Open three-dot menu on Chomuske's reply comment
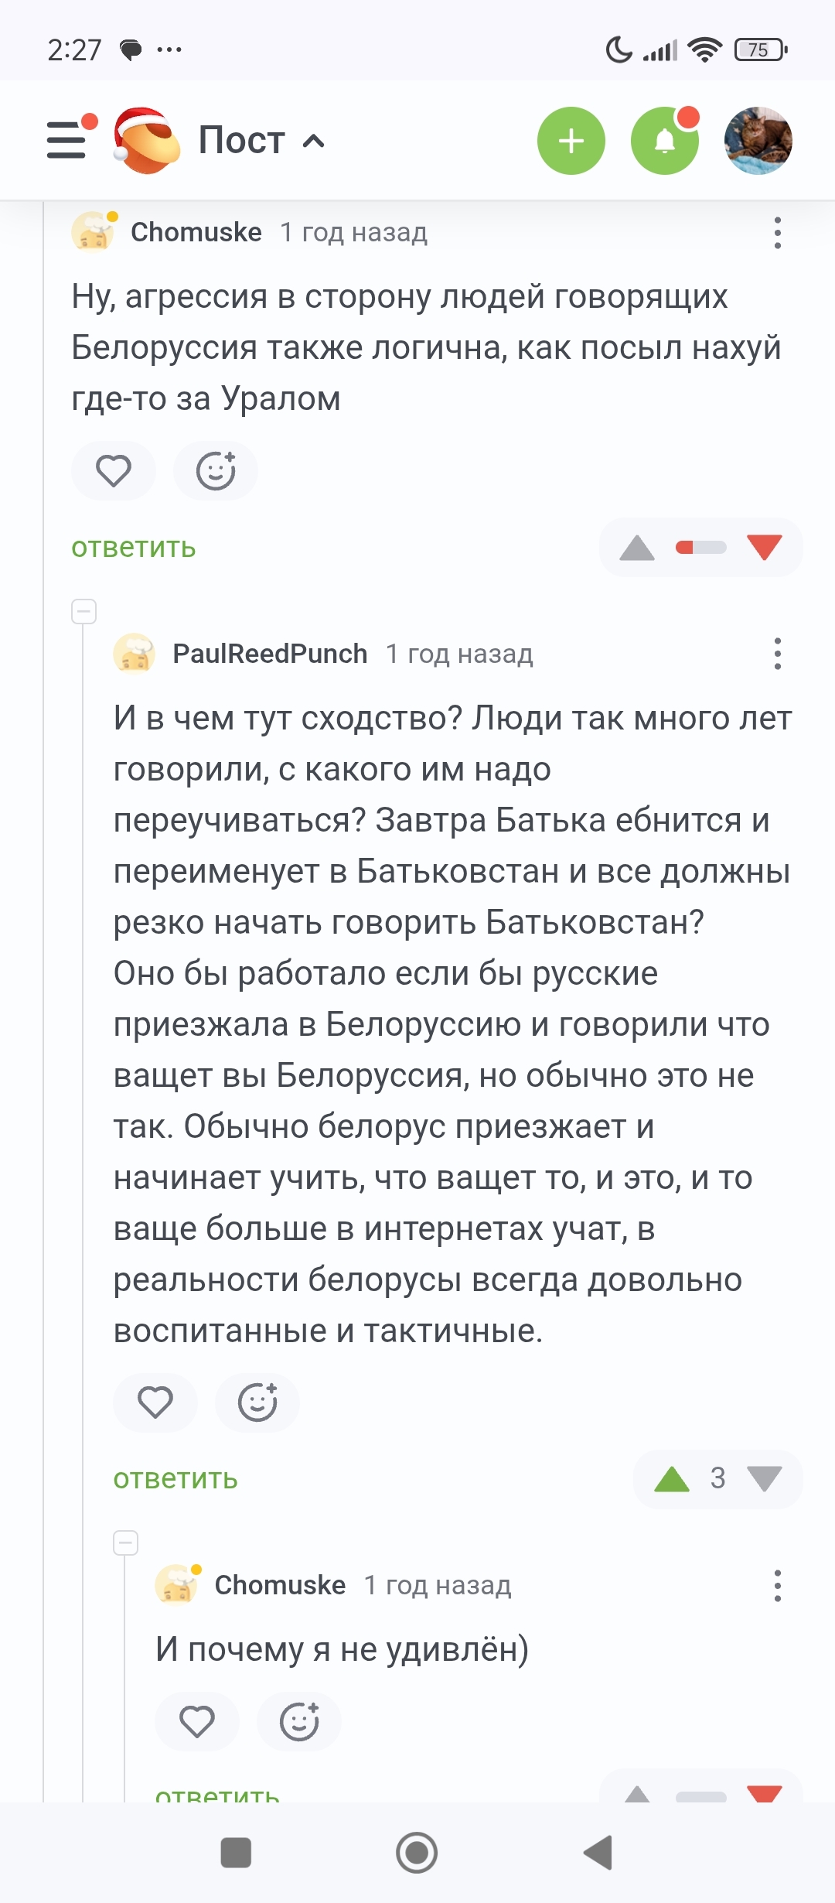The height and width of the screenshot is (1903, 835). coord(777,1585)
